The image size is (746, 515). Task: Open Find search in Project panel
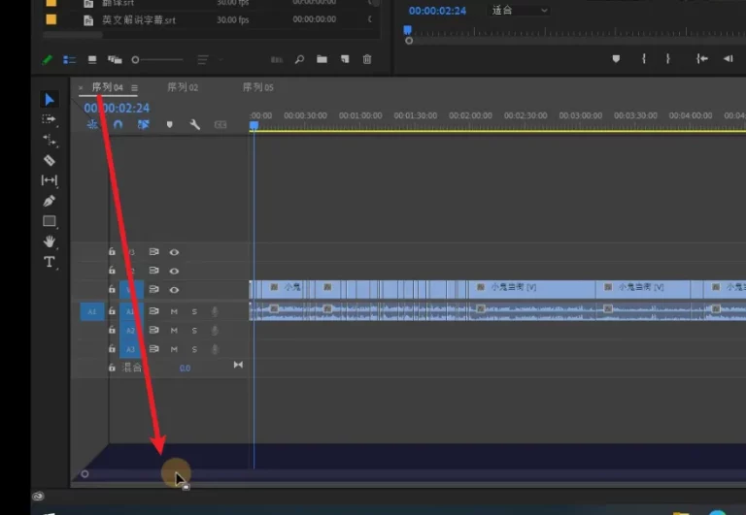click(x=299, y=59)
